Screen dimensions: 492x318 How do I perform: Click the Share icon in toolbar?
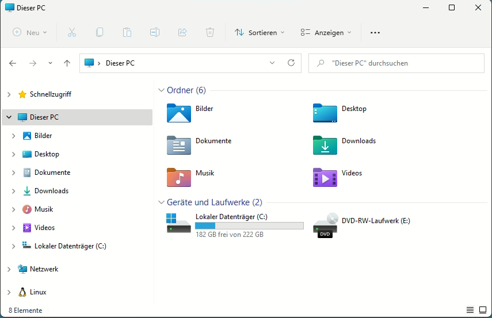coord(182,32)
